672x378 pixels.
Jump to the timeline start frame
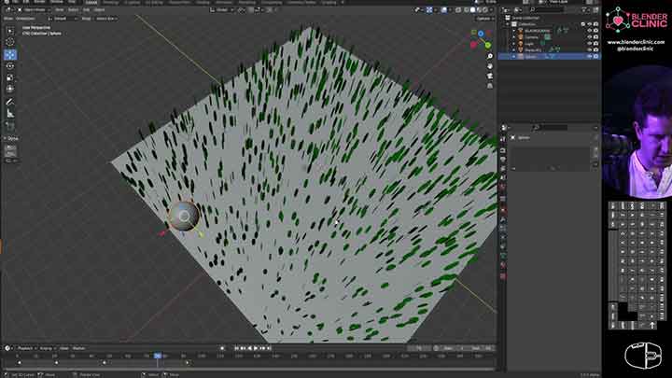click(x=236, y=348)
